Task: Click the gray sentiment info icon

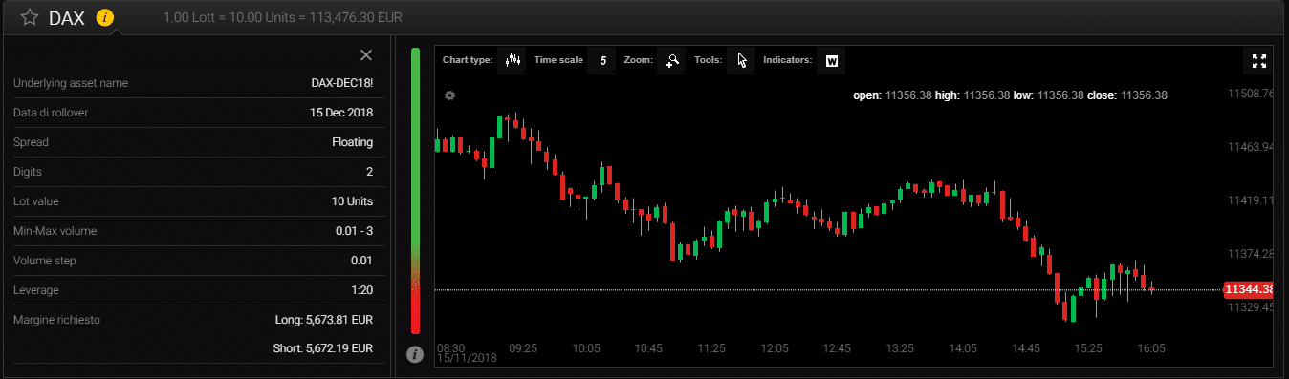Action: tap(414, 354)
